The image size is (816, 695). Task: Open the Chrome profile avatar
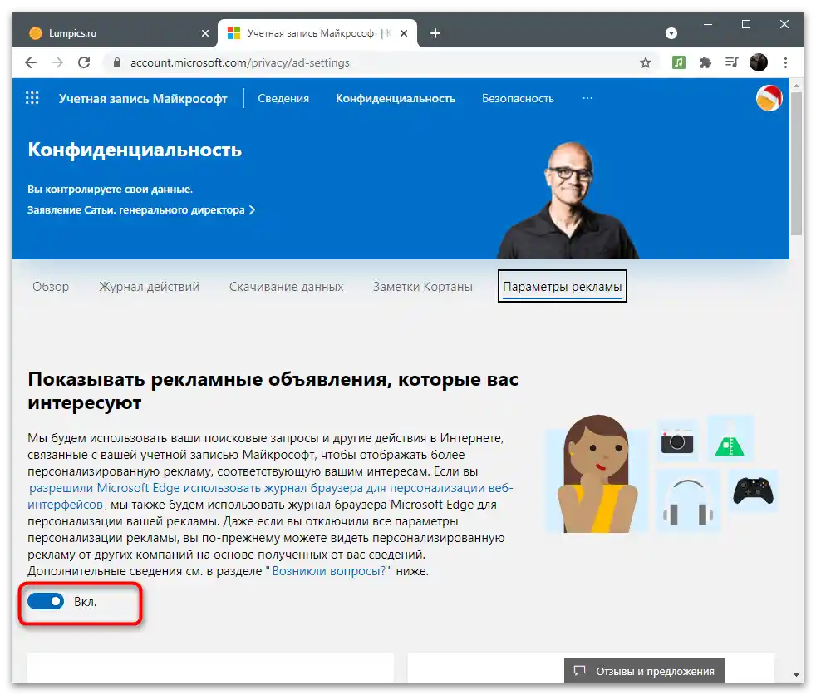[758, 62]
